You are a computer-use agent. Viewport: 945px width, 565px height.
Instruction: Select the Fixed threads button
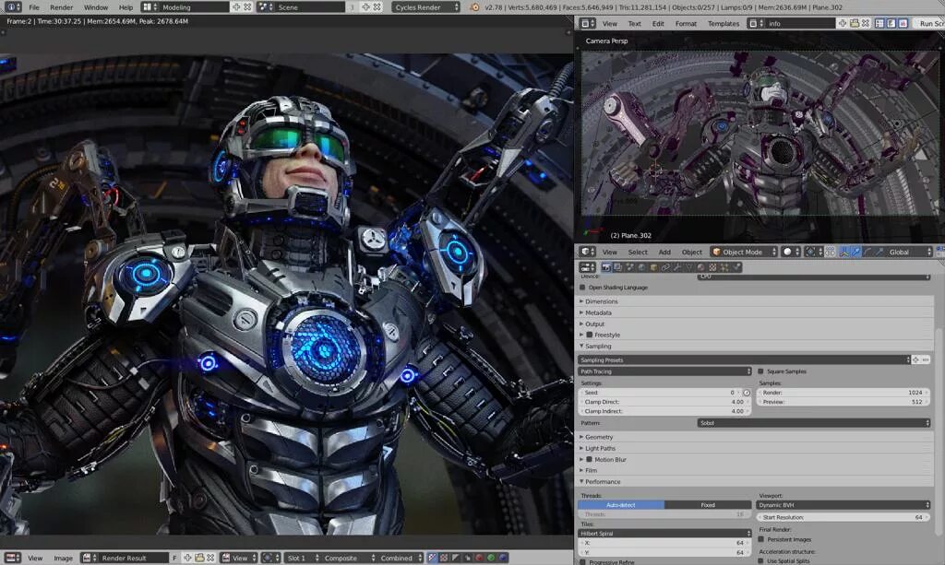coord(707,505)
